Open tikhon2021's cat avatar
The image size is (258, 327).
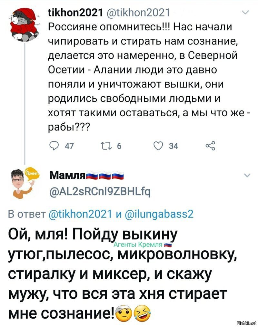coord(24,24)
